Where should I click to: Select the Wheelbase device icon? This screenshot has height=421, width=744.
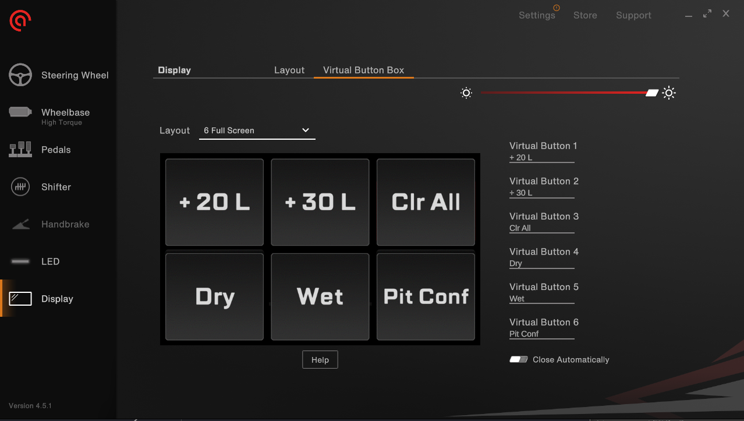[x=20, y=112]
